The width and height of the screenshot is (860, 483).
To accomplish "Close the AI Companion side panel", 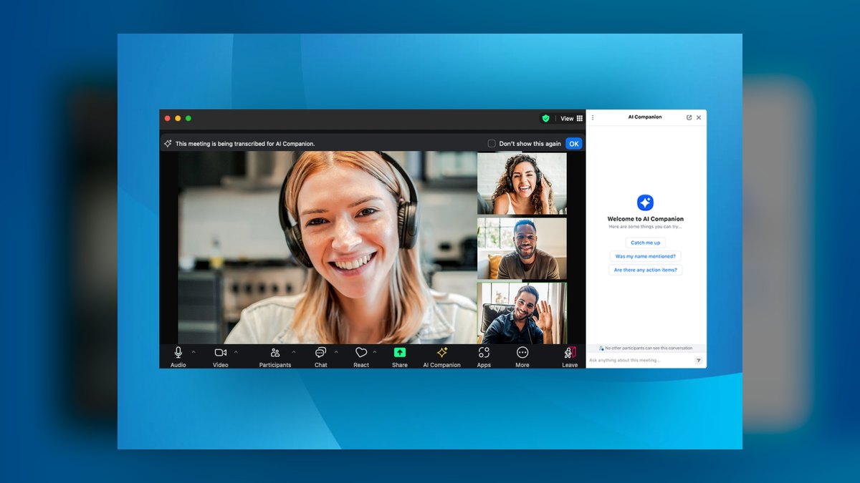I will tap(699, 117).
